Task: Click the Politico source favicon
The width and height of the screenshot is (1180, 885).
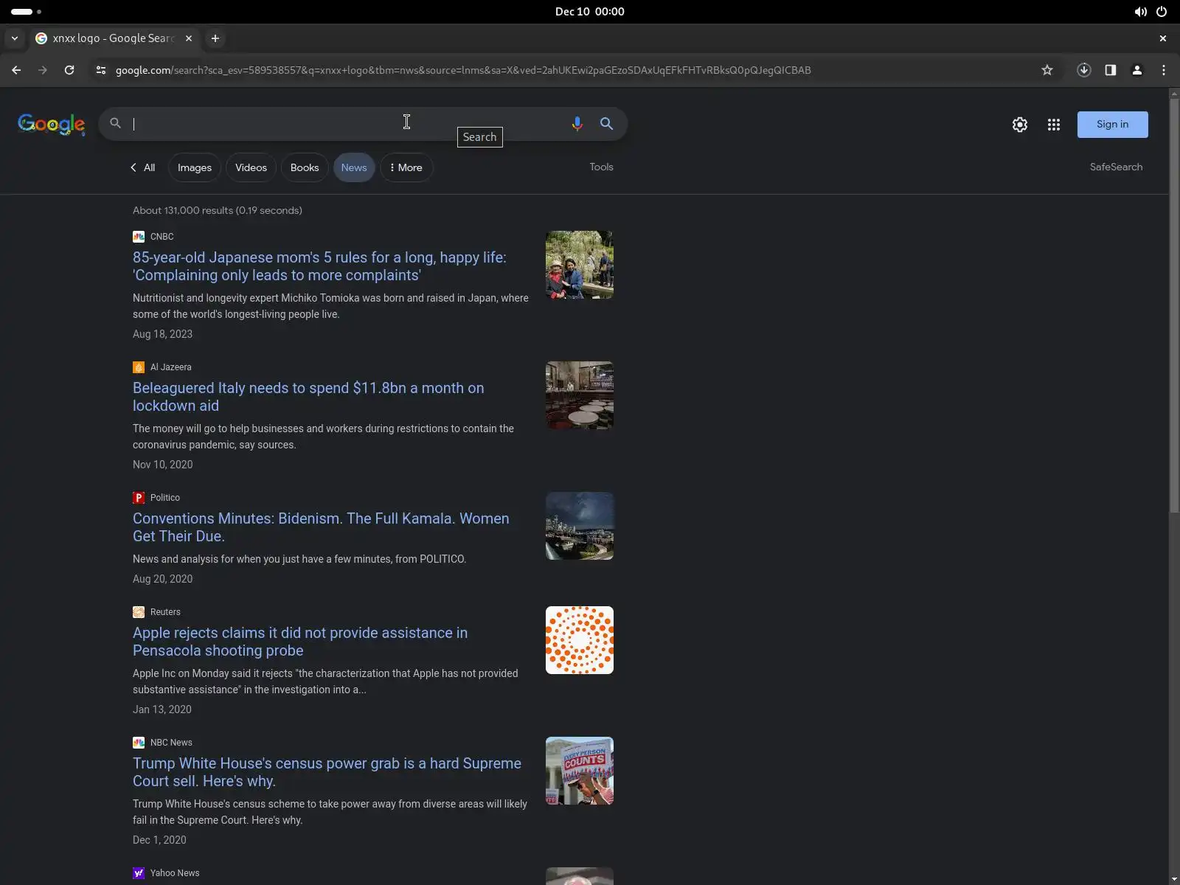Action: pyautogui.click(x=139, y=498)
